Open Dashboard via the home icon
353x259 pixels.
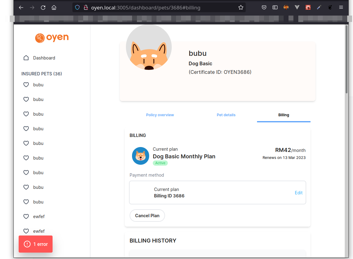point(26,58)
